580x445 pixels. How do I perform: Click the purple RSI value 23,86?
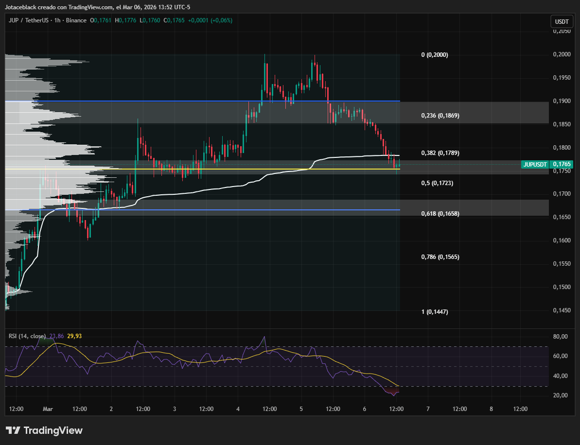pos(57,336)
